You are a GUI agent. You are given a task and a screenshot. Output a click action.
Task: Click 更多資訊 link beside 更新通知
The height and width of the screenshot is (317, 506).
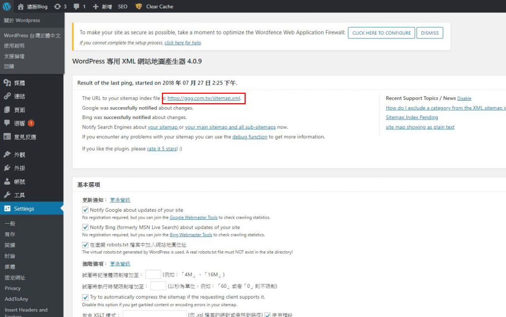coord(120,200)
